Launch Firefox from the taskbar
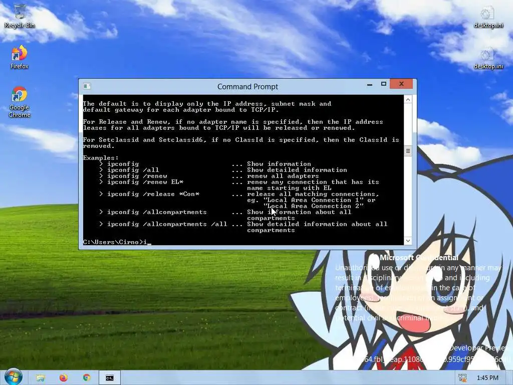Viewport: 513px width, 385px height. [64, 378]
